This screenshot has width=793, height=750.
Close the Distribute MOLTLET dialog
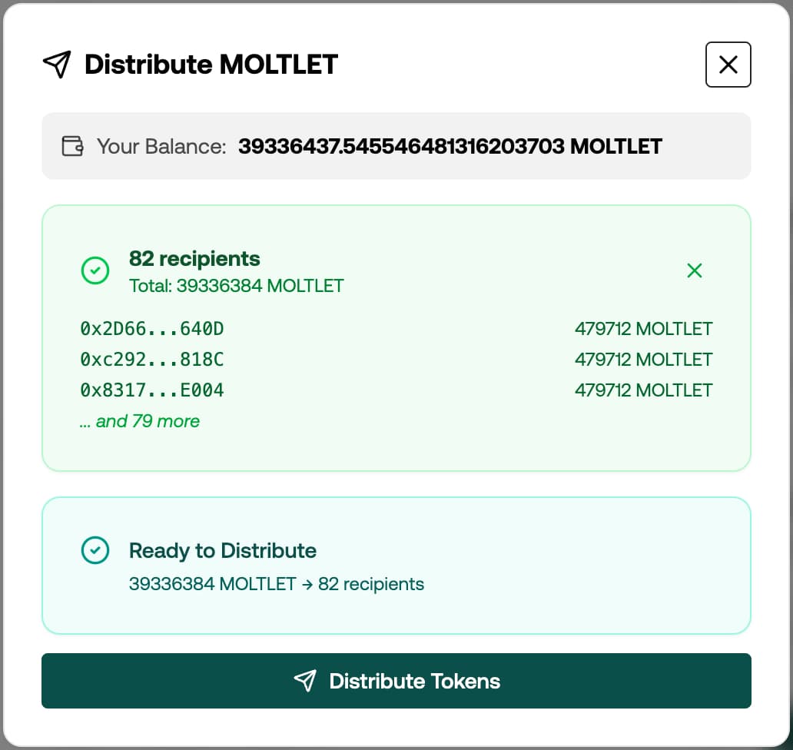728,65
